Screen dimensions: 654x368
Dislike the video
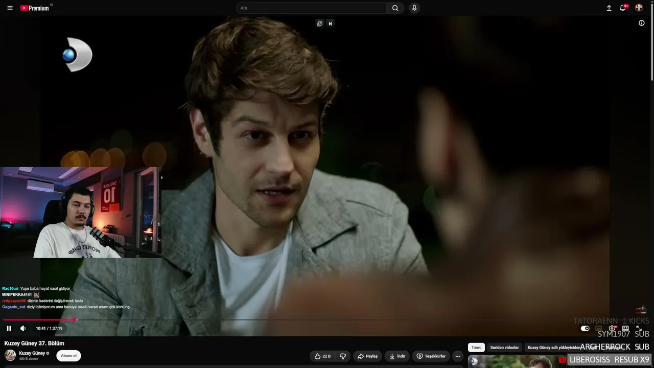point(343,356)
